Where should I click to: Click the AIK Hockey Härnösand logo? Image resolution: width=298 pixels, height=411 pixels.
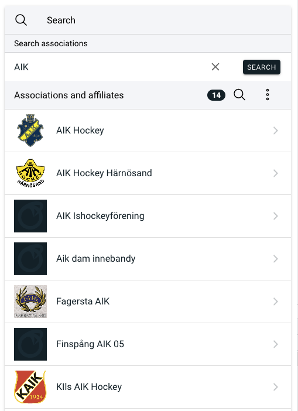[x=30, y=173]
